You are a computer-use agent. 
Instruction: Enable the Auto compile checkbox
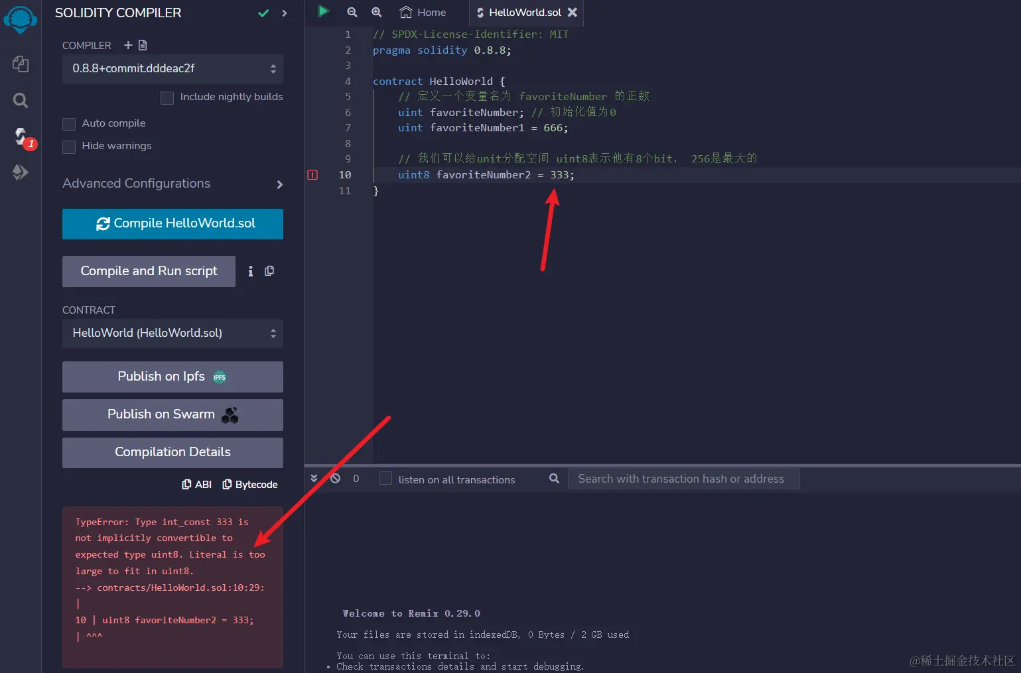(x=69, y=124)
